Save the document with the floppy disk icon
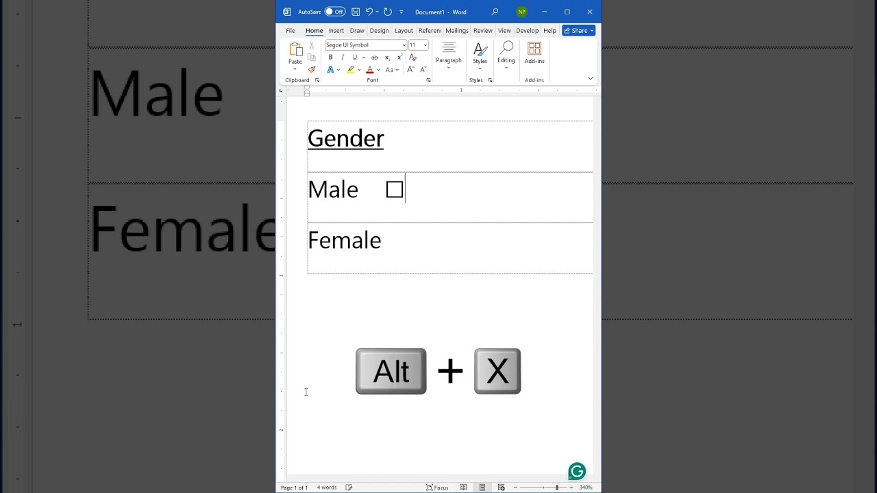877x493 pixels. point(356,12)
